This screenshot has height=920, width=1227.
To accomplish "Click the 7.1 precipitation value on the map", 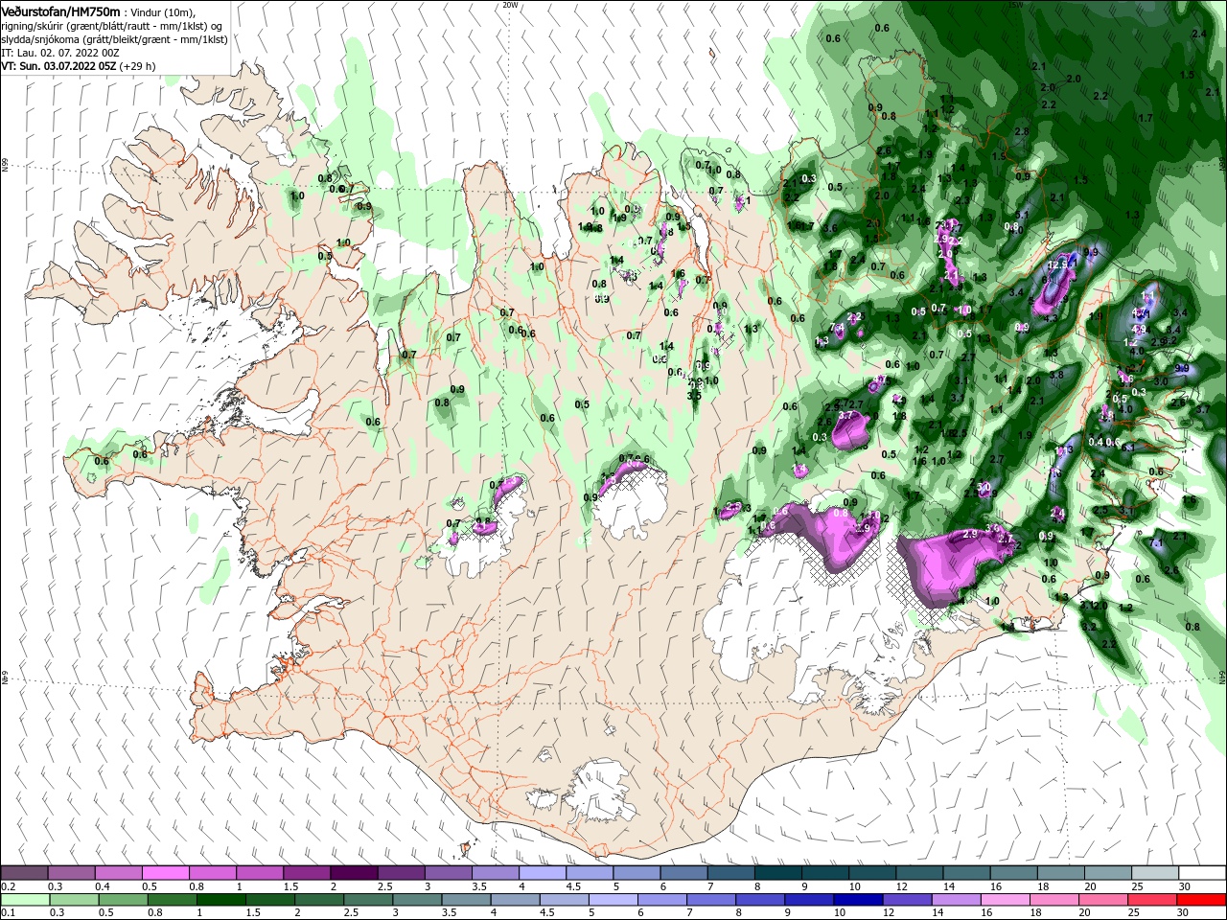I will (x=1155, y=543).
